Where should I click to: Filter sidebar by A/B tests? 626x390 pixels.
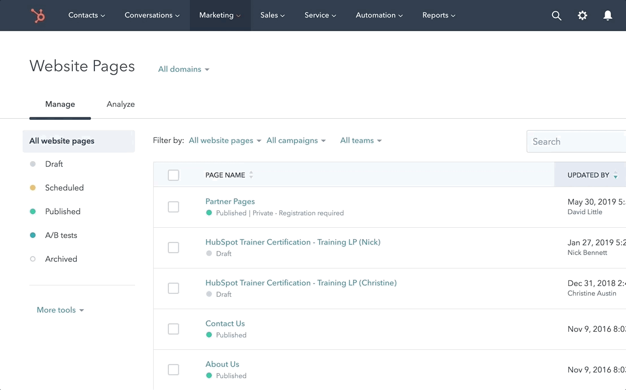[61, 235]
